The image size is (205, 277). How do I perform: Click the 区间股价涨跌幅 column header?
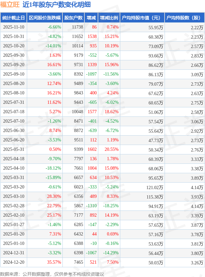click(x=44, y=18)
